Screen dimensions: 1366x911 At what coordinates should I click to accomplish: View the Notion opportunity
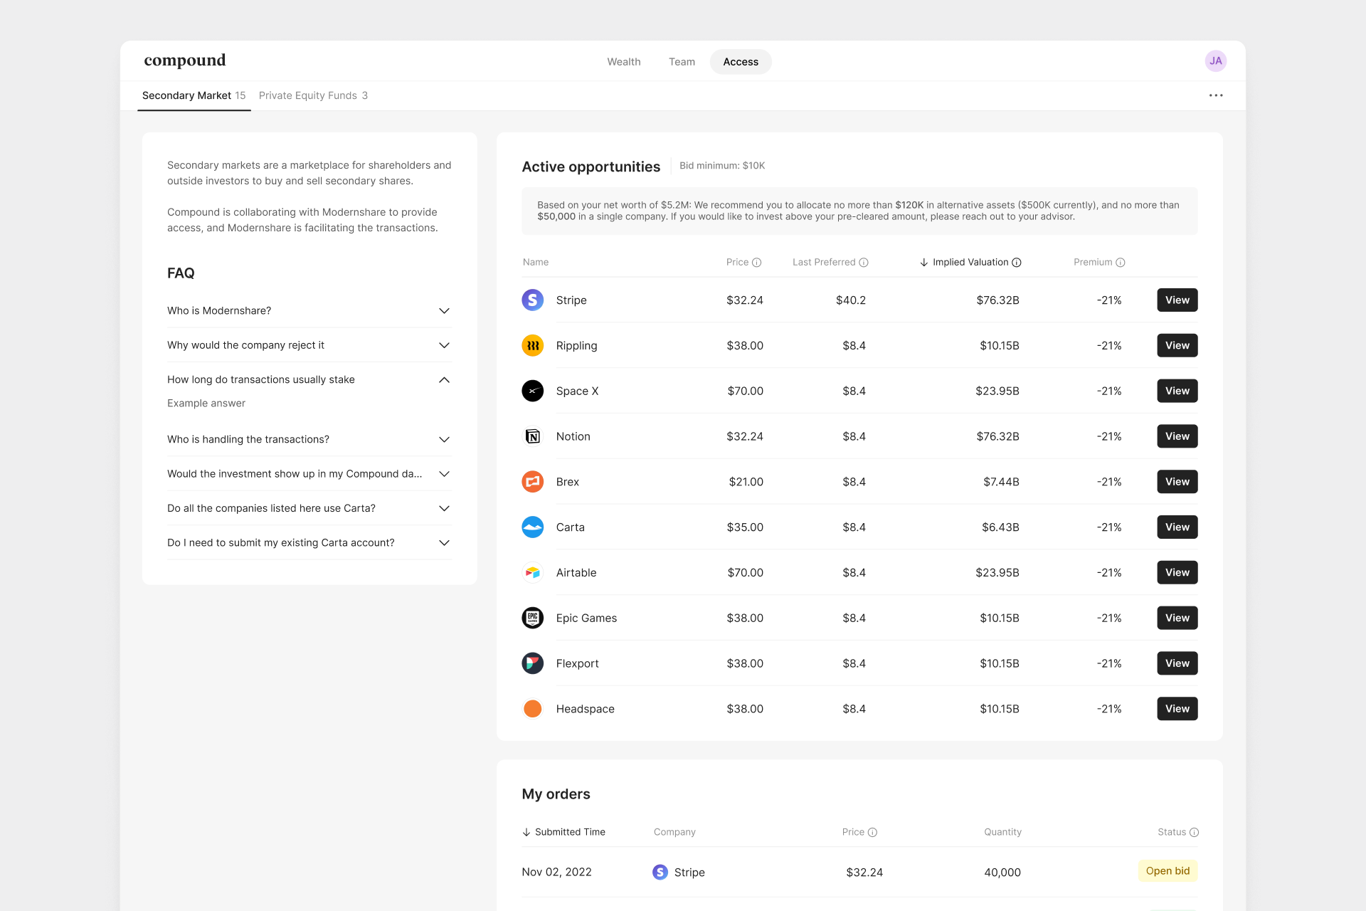1177,436
